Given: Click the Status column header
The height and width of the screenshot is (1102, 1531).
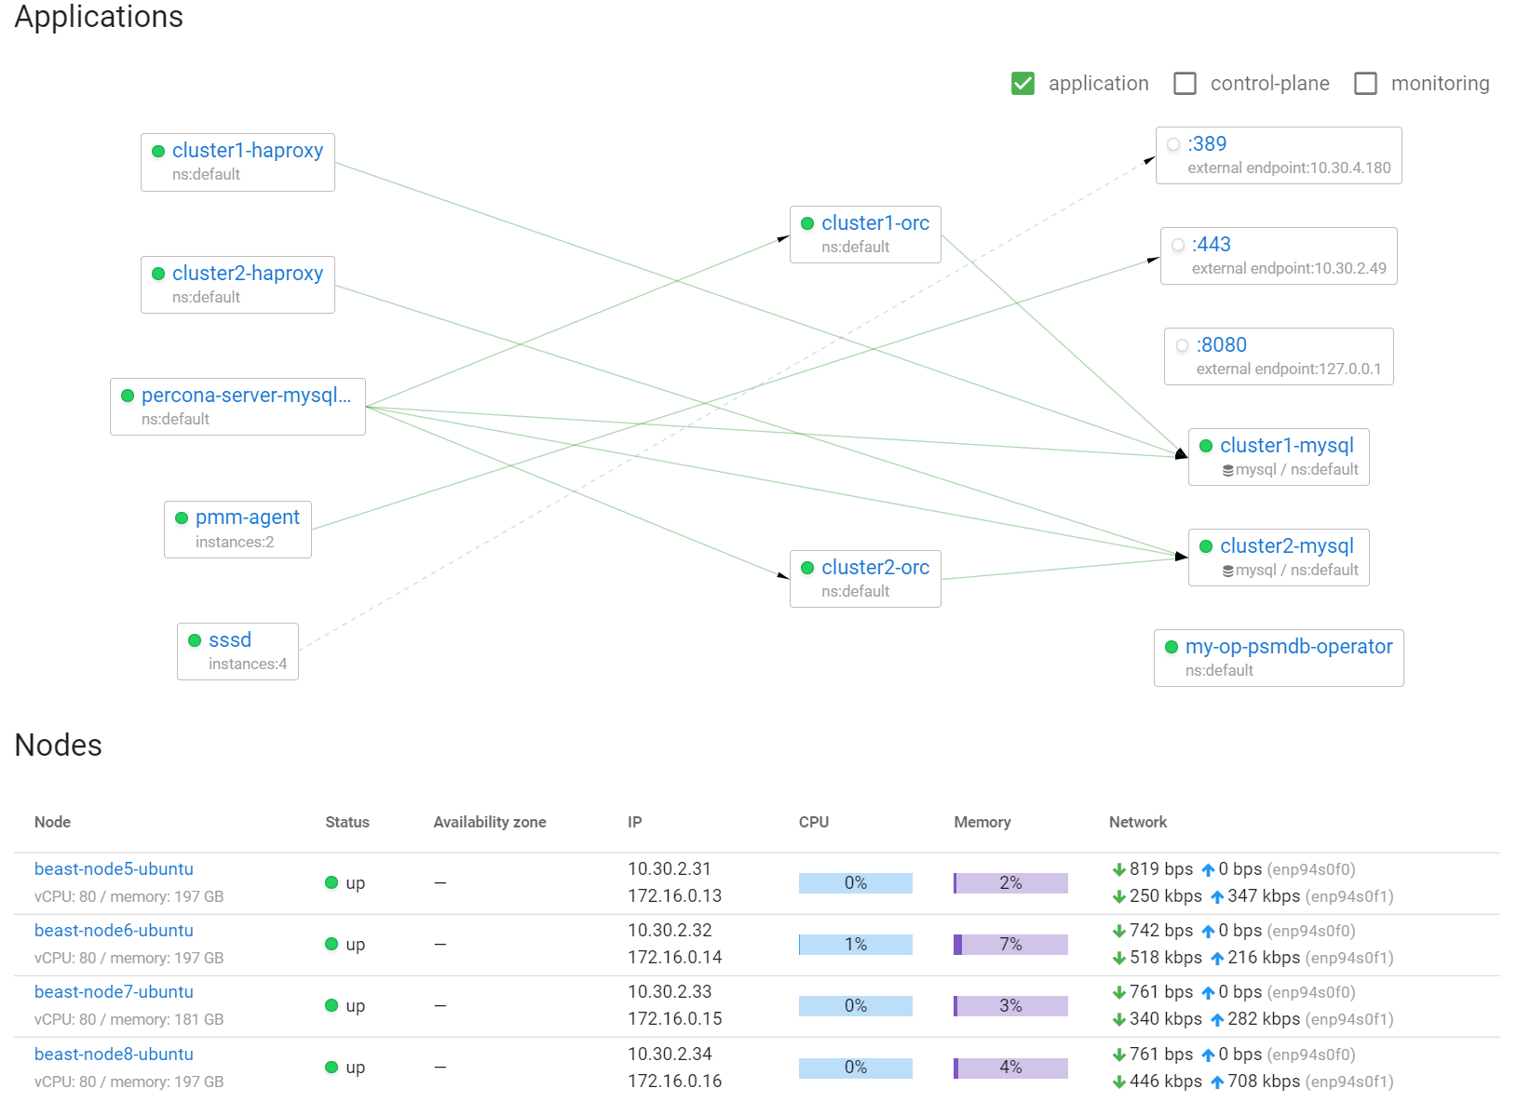Looking at the screenshot, I should point(347,822).
